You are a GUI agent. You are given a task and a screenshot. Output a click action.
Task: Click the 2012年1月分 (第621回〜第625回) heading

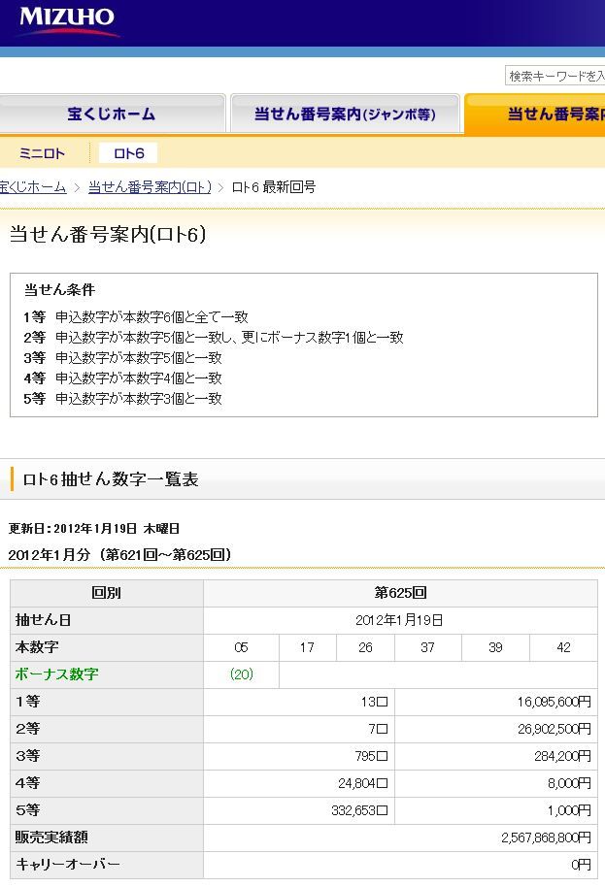[120, 554]
